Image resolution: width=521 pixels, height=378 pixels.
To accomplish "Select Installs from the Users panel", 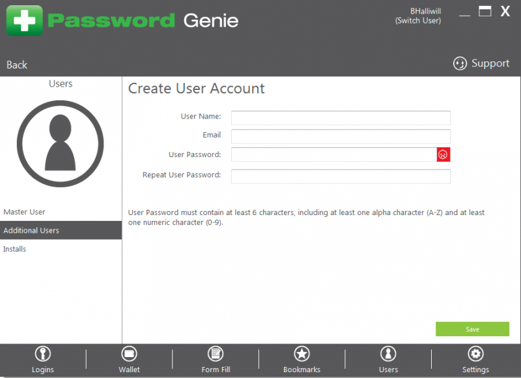I will click(x=14, y=248).
